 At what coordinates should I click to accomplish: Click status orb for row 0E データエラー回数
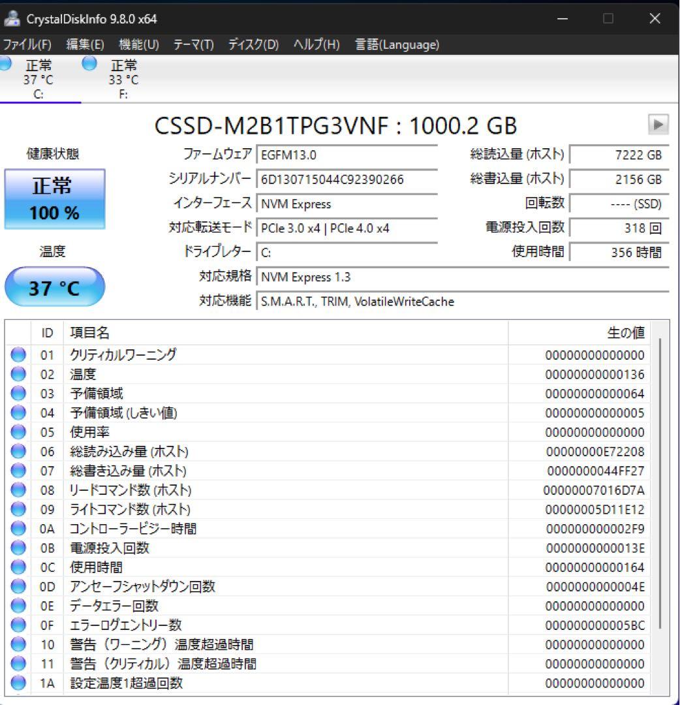(x=18, y=606)
